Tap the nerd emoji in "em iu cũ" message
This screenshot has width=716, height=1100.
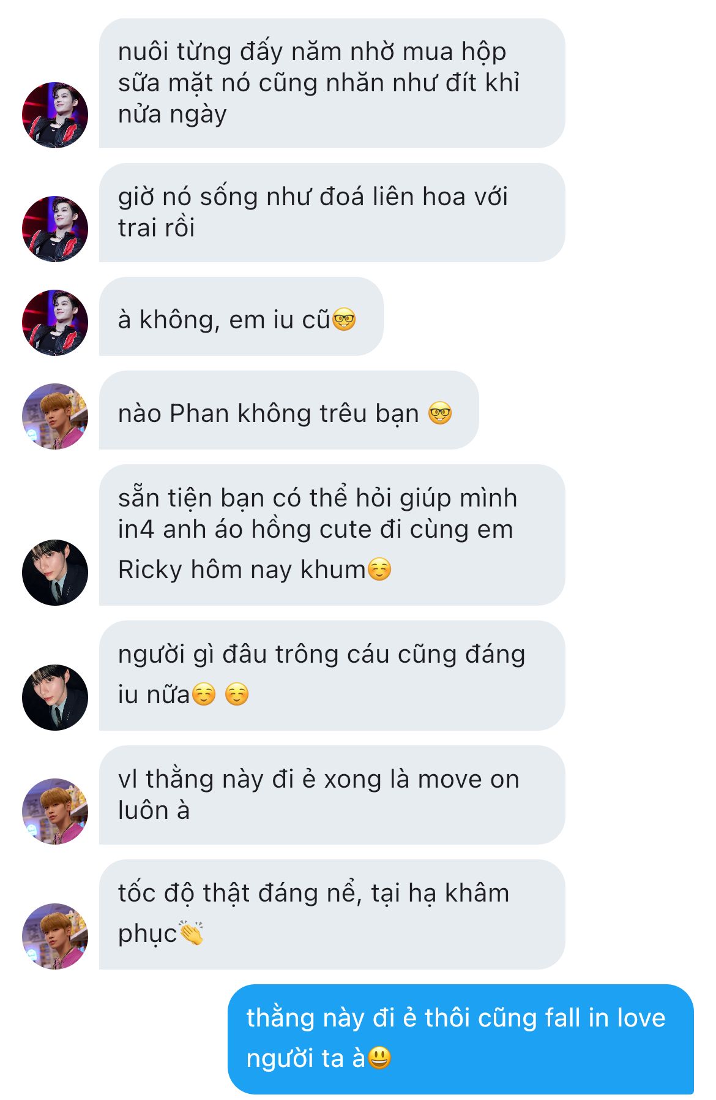click(x=344, y=320)
